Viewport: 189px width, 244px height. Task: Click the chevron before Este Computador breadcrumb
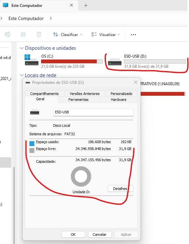tap(1, 18)
